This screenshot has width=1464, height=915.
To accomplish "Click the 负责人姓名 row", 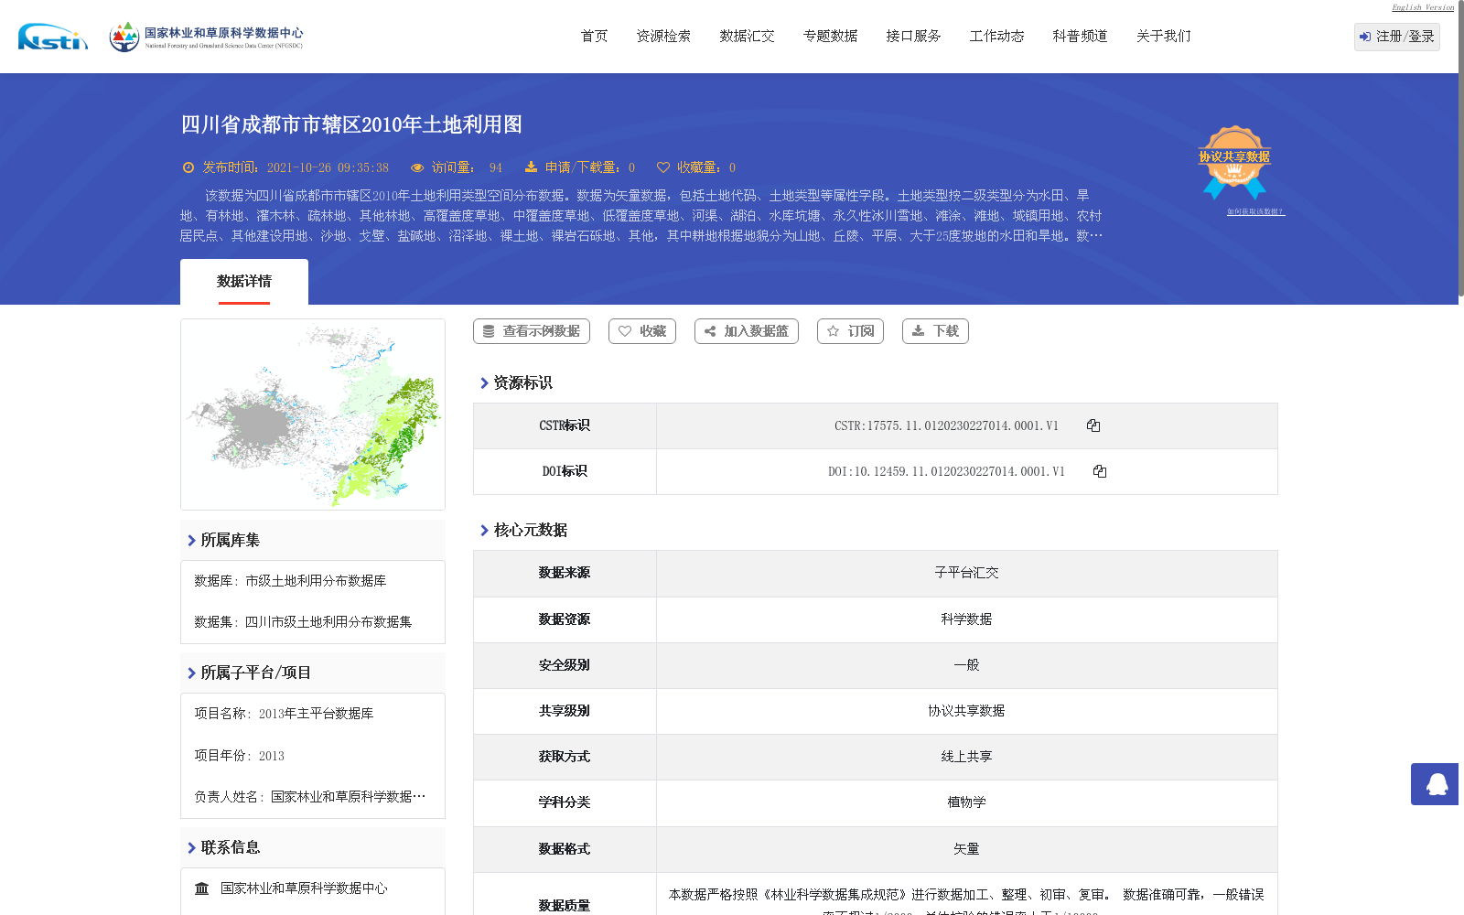I will [310, 797].
